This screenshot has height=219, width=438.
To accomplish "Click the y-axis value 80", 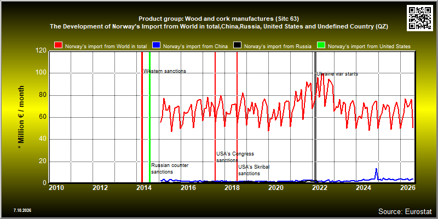I will pos(43,95).
